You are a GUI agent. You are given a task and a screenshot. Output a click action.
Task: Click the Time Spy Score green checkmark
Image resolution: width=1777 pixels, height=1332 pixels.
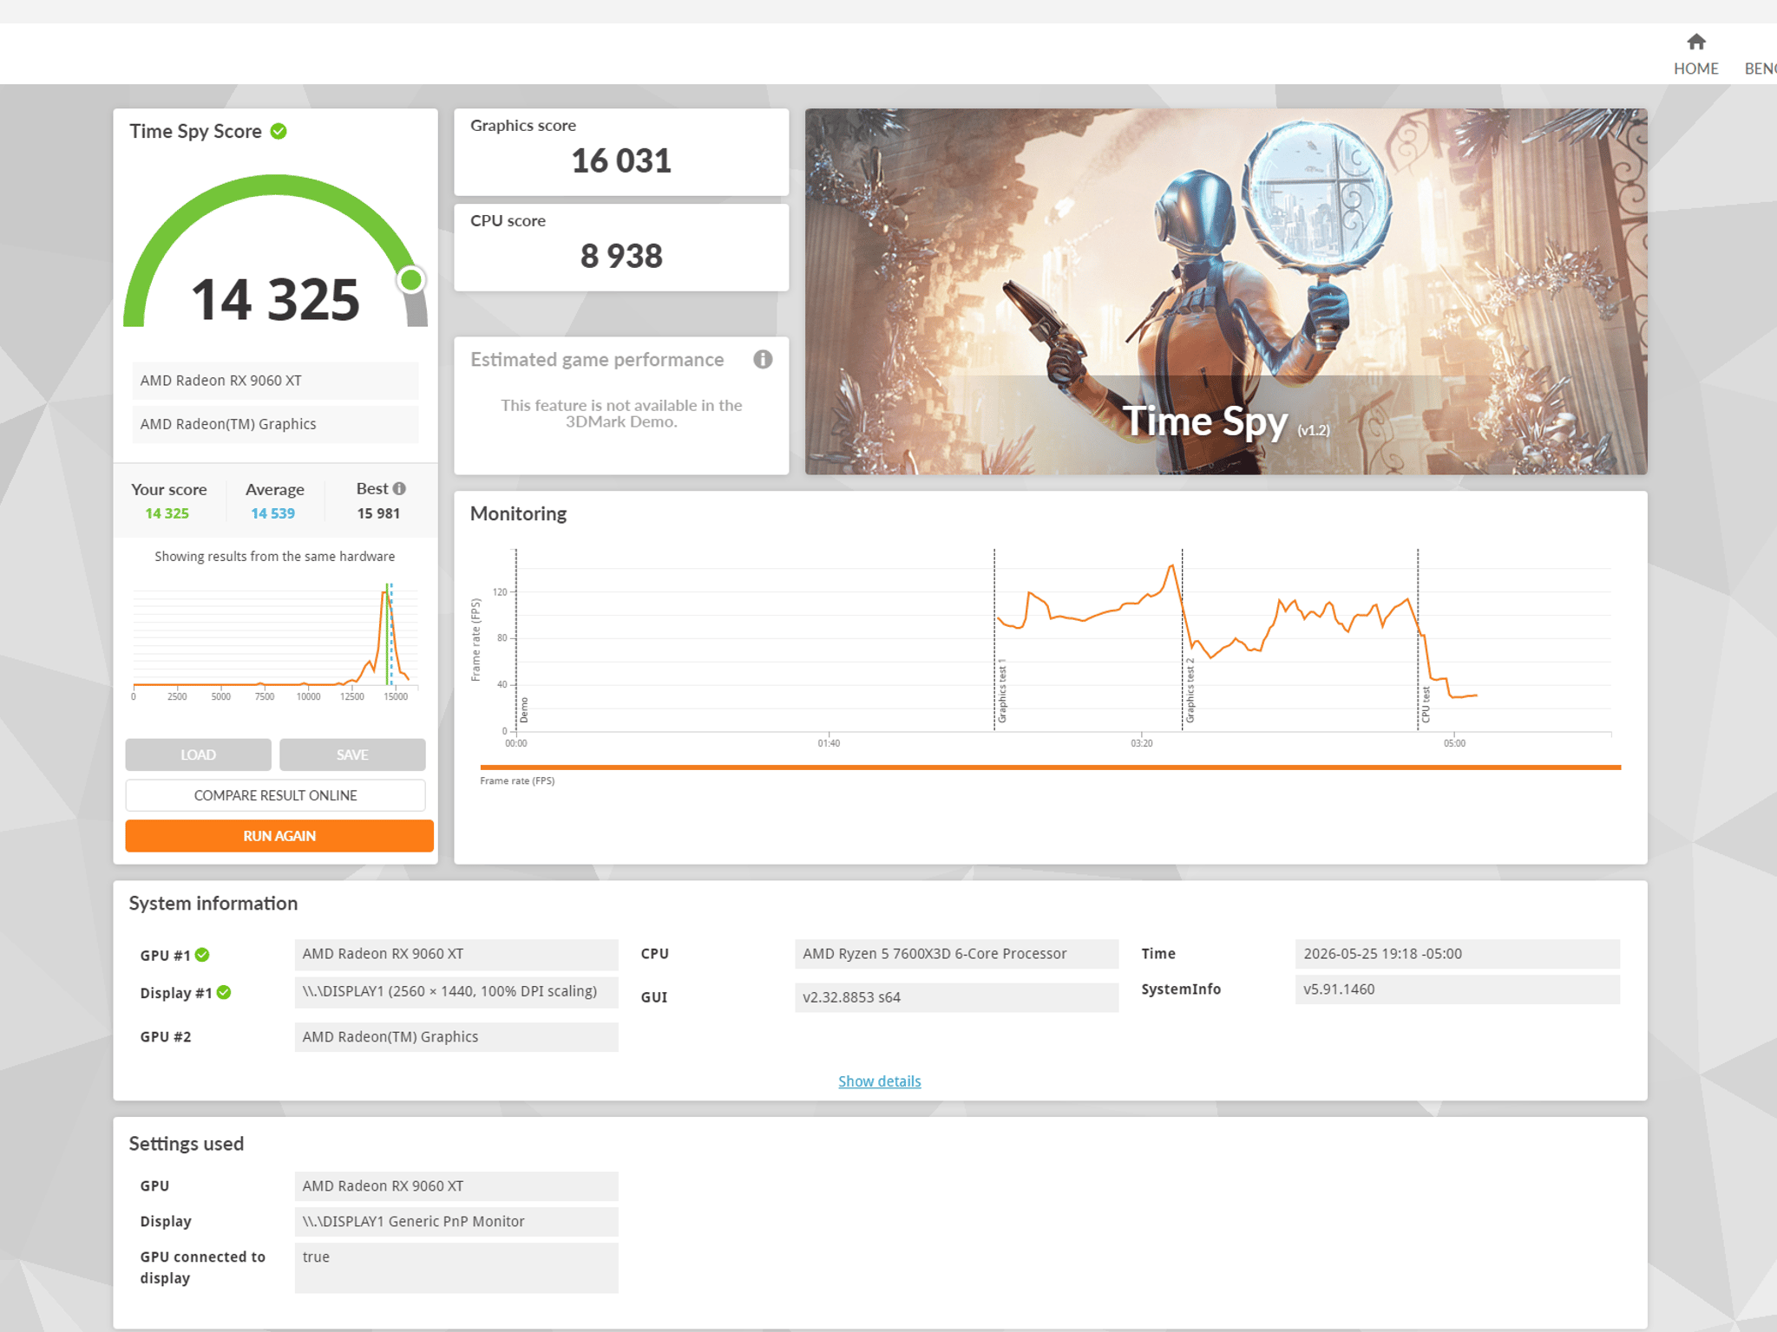[x=279, y=131]
